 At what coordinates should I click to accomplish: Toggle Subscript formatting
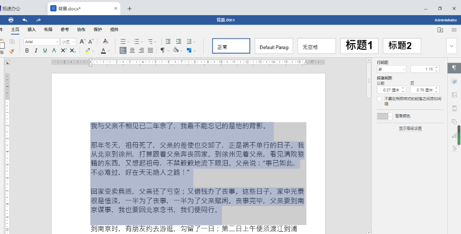point(73,51)
